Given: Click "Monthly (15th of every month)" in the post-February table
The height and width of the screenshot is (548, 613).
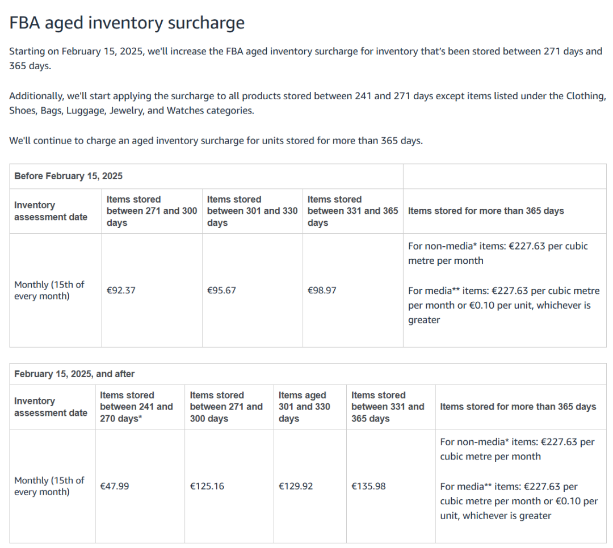Looking at the screenshot, I should point(49,486).
